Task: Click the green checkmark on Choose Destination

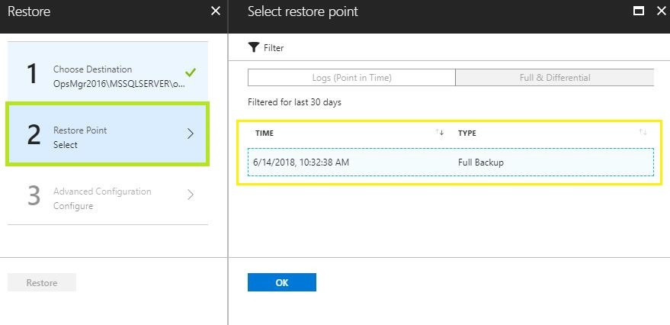Action: point(191,72)
